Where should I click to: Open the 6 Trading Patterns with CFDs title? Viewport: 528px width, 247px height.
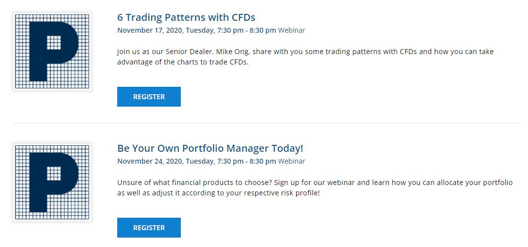186,17
